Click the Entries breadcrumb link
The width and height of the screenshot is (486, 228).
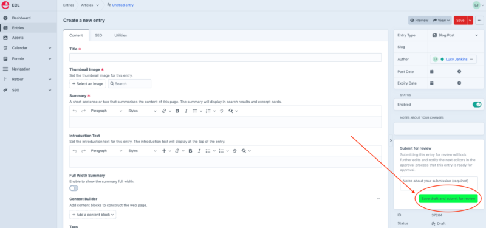tap(69, 5)
